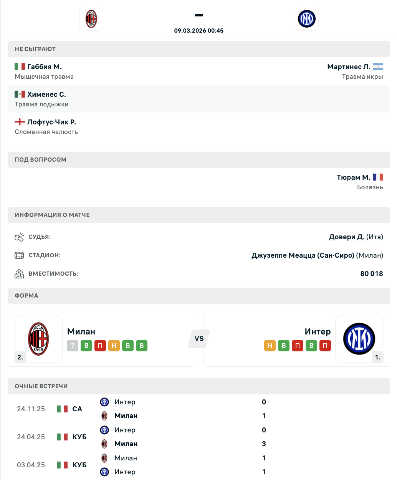Open Milan's red П loss badge
Screen dimensions: 397x480
click(100, 346)
